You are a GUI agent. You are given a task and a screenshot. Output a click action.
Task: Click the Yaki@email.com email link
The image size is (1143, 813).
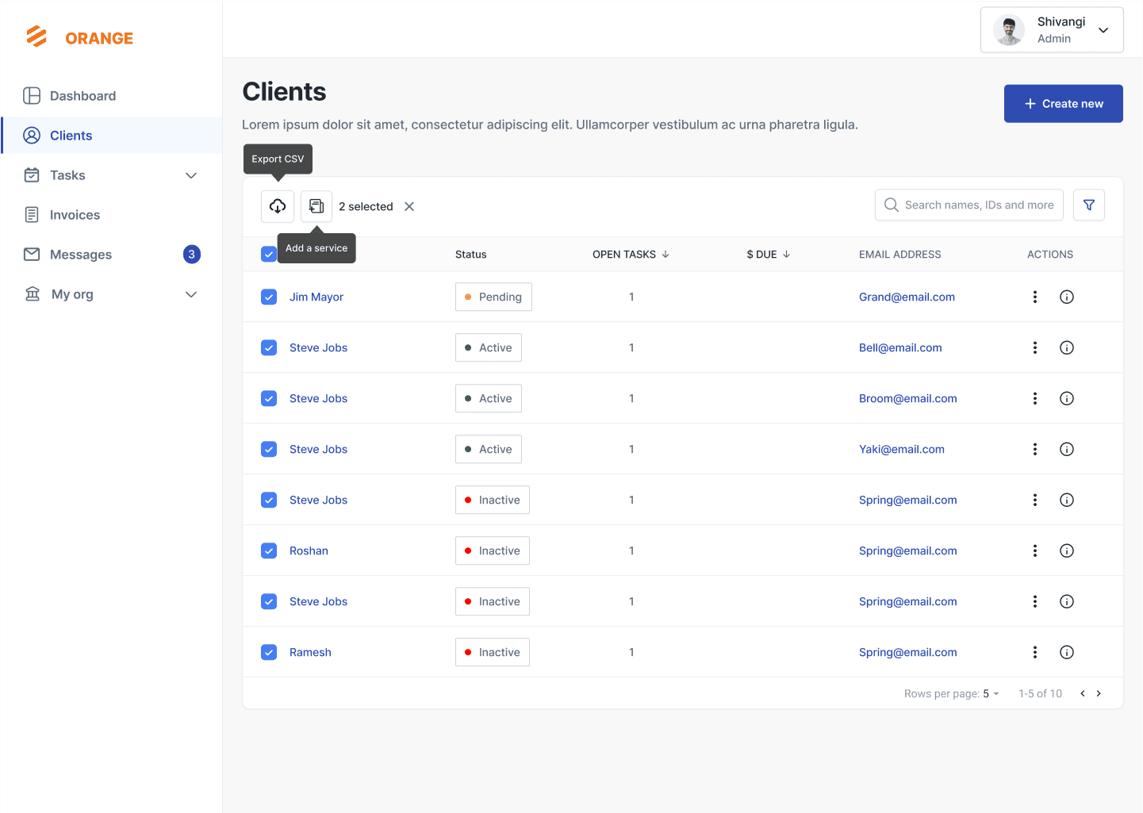902,449
